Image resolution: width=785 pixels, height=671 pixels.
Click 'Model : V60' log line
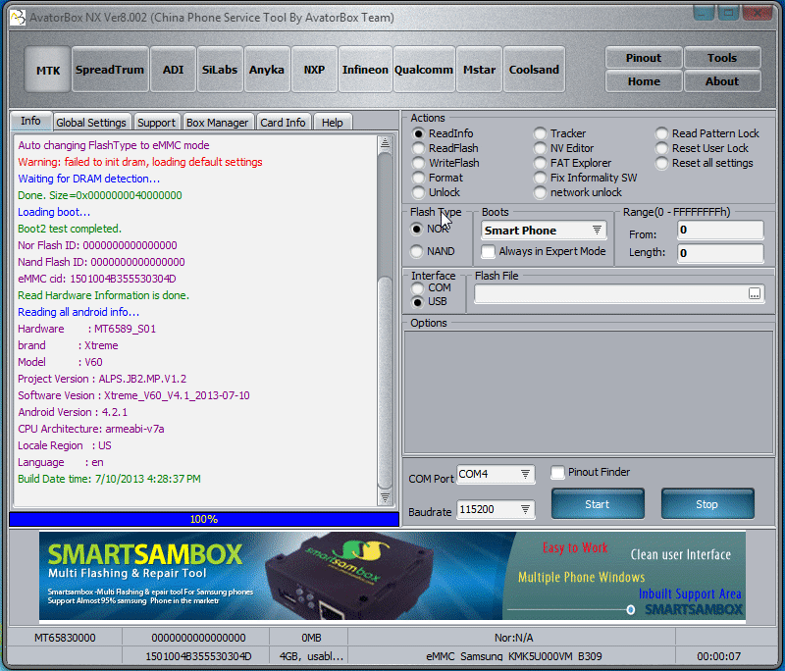[61, 362]
